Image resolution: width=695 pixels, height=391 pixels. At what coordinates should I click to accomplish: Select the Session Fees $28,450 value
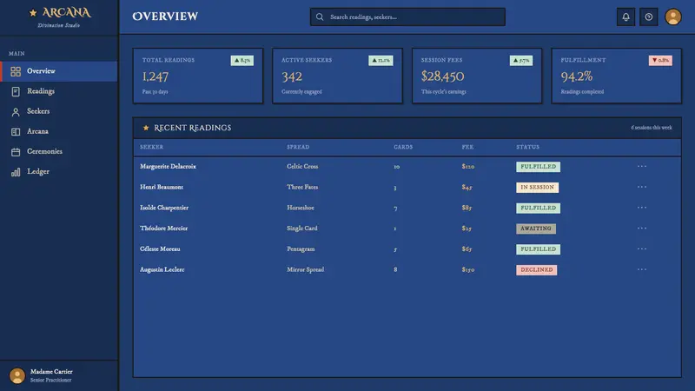[x=442, y=76]
